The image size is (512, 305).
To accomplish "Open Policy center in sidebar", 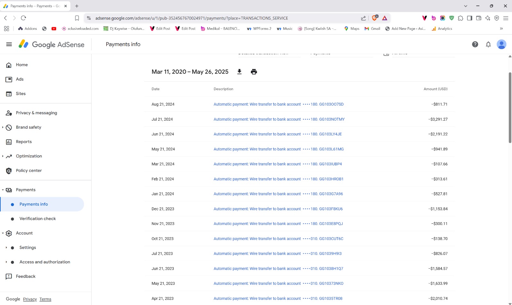I will pos(29,171).
